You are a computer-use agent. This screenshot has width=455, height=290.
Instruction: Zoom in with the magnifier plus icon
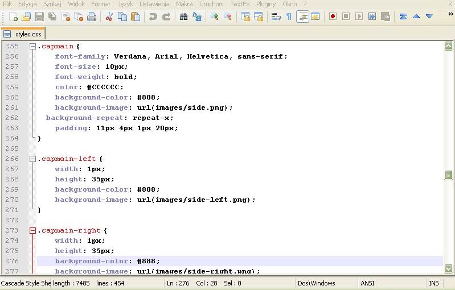coord(214,17)
